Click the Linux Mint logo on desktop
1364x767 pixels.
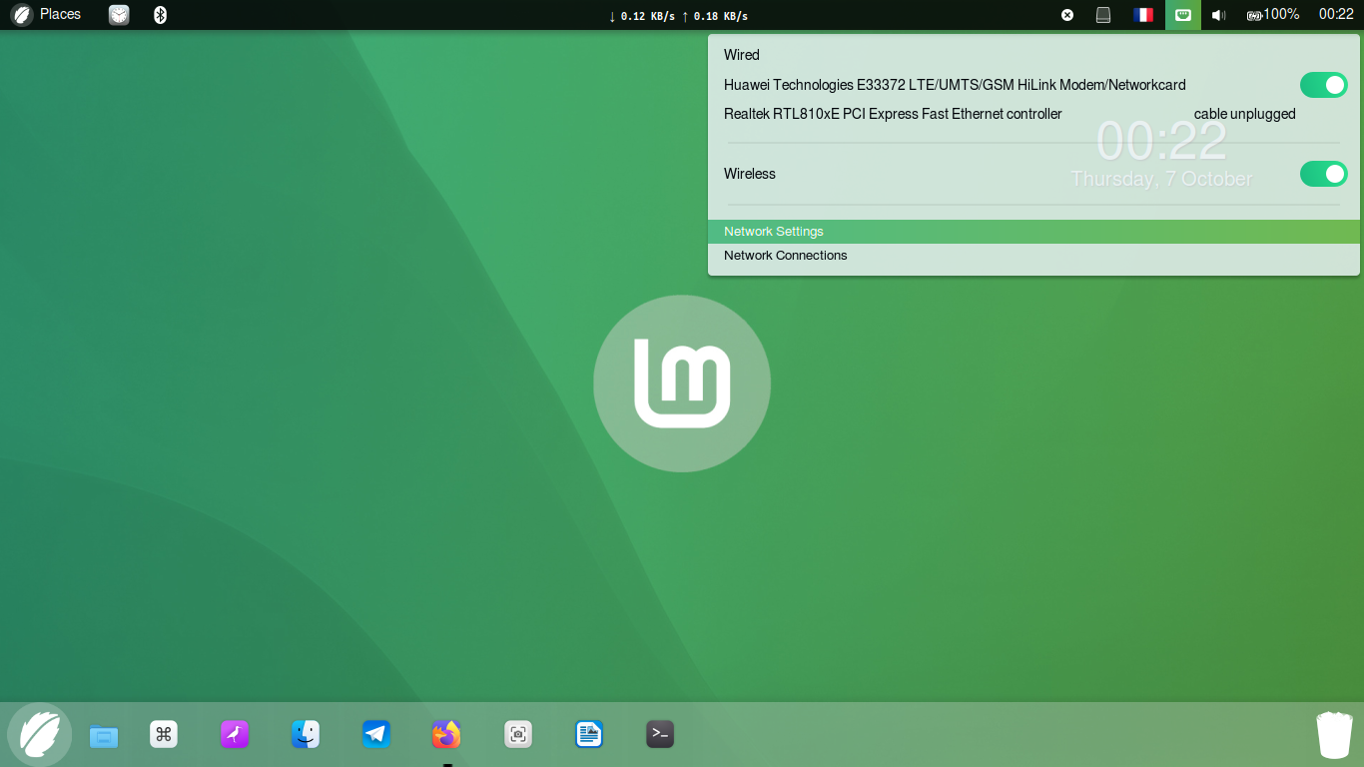tap(682, 383)
